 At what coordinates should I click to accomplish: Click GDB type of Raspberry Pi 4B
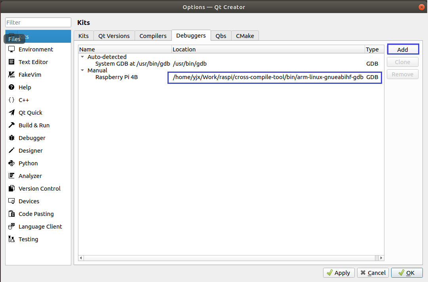[372, 77]
